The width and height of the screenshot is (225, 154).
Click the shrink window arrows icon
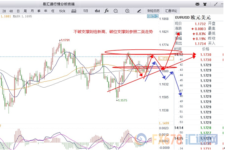tap(216, 4)
